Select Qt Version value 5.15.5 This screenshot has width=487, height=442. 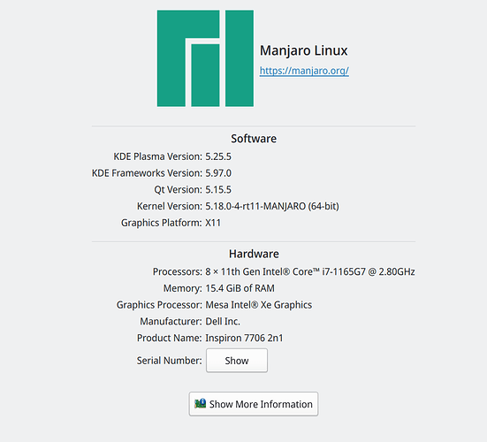(x=218, y=189)
